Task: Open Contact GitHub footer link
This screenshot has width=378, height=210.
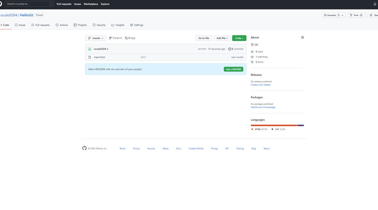Action: pos(196,149)
